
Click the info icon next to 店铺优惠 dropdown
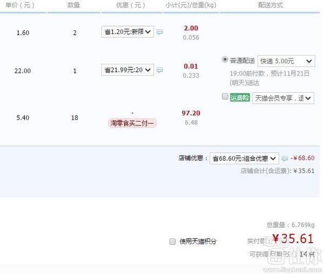pos(285,158)
